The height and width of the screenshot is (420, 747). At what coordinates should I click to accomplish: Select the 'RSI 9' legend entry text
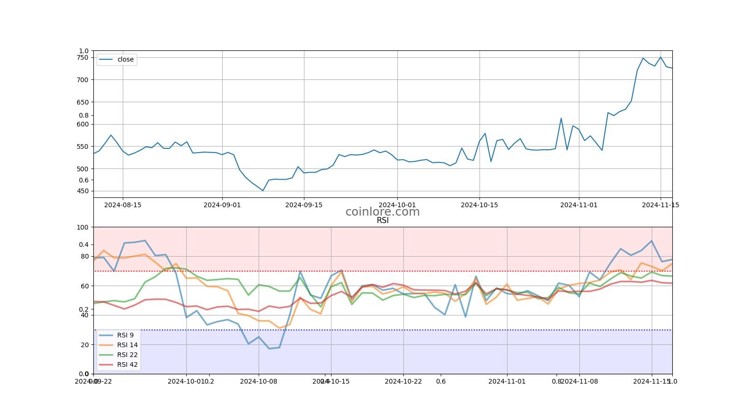(x=125, y=335)
